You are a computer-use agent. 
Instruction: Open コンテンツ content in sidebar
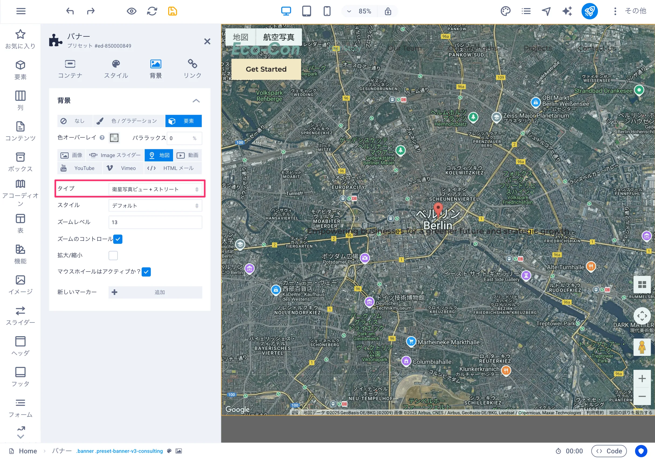pos(20,131)
